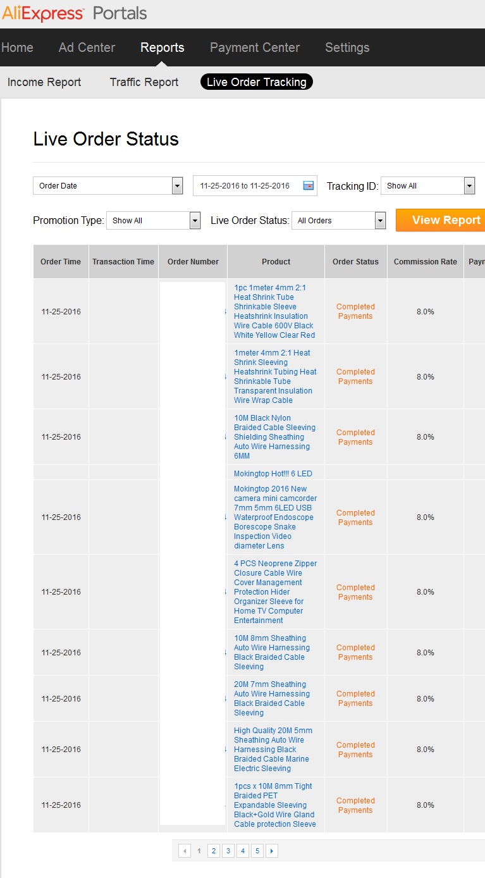
Task: Click current page number 1 in pagination
Action: tap(199, 851)
